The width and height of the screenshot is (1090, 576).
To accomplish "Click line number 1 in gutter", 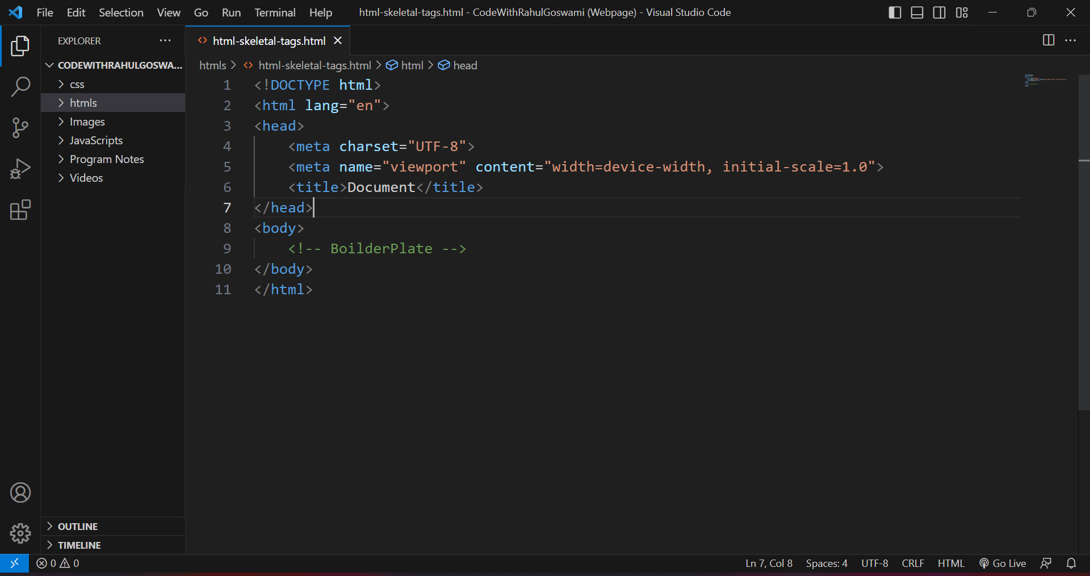I will point(227,85).
